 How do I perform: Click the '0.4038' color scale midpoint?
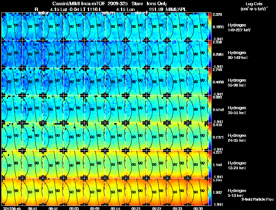click(x=218, y=82)
